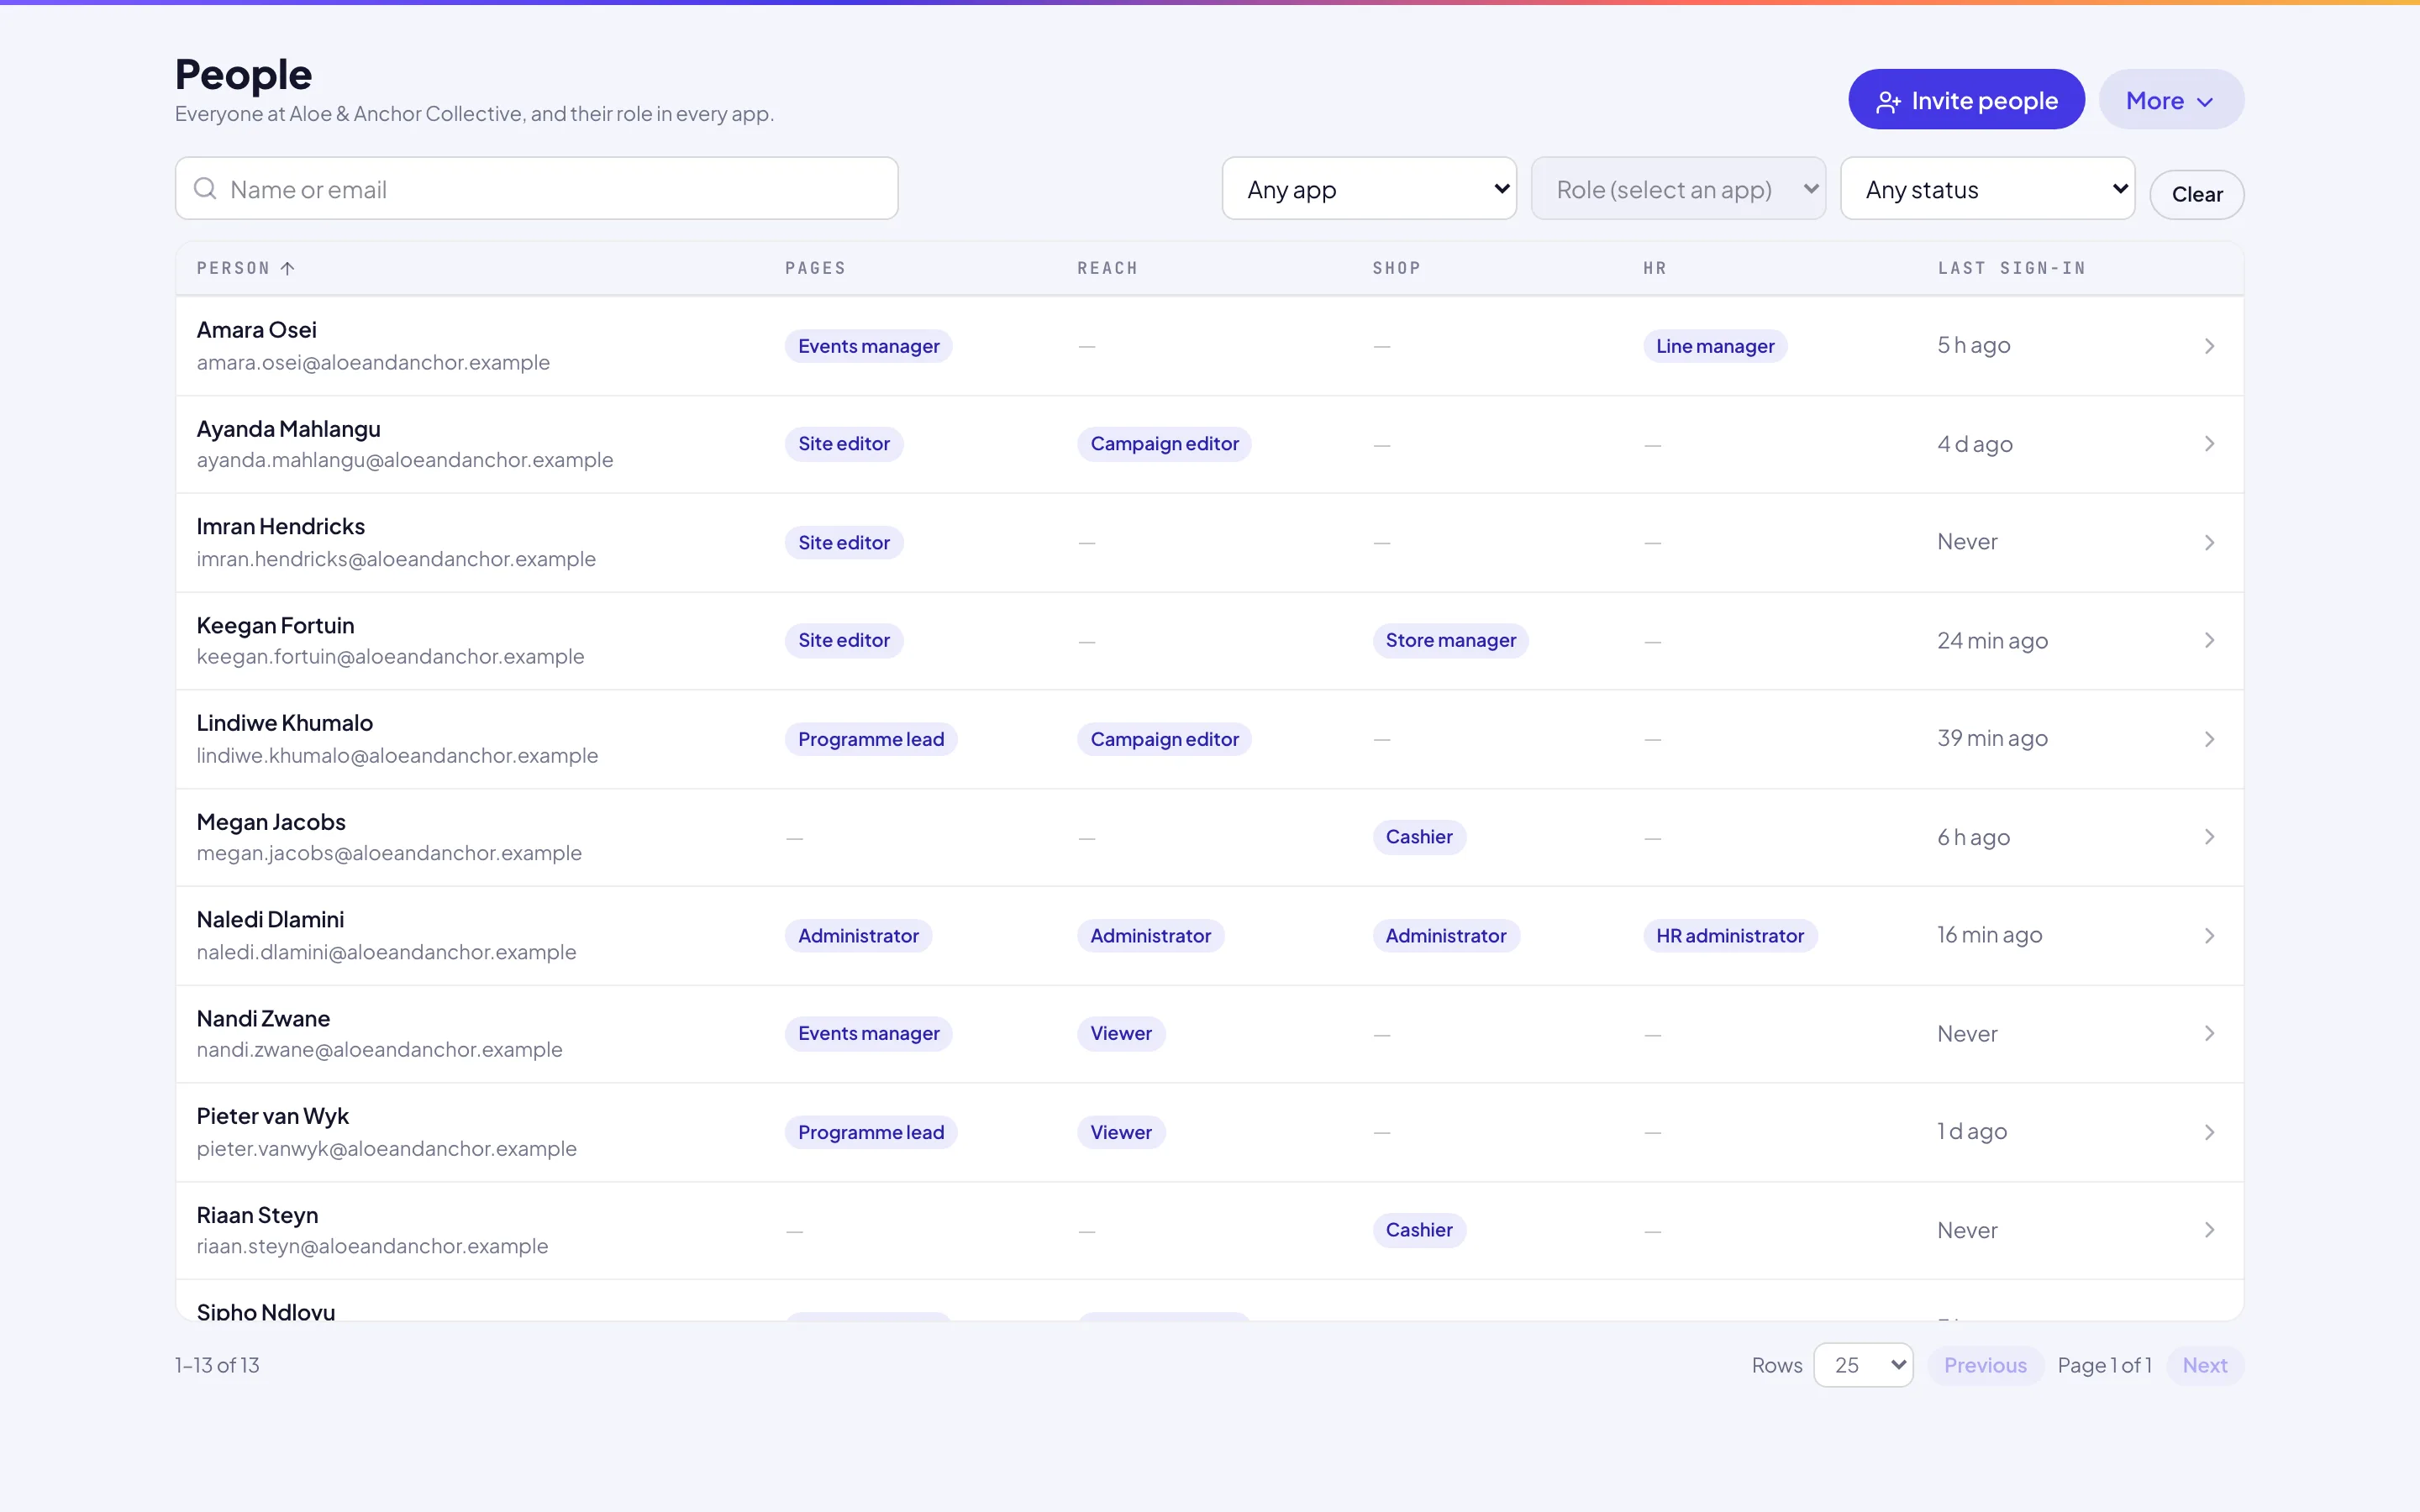The width and height of the screenshot is (2420, 1512).
Task: Click the Invite people button
Action: click(x=1966, y=100)
